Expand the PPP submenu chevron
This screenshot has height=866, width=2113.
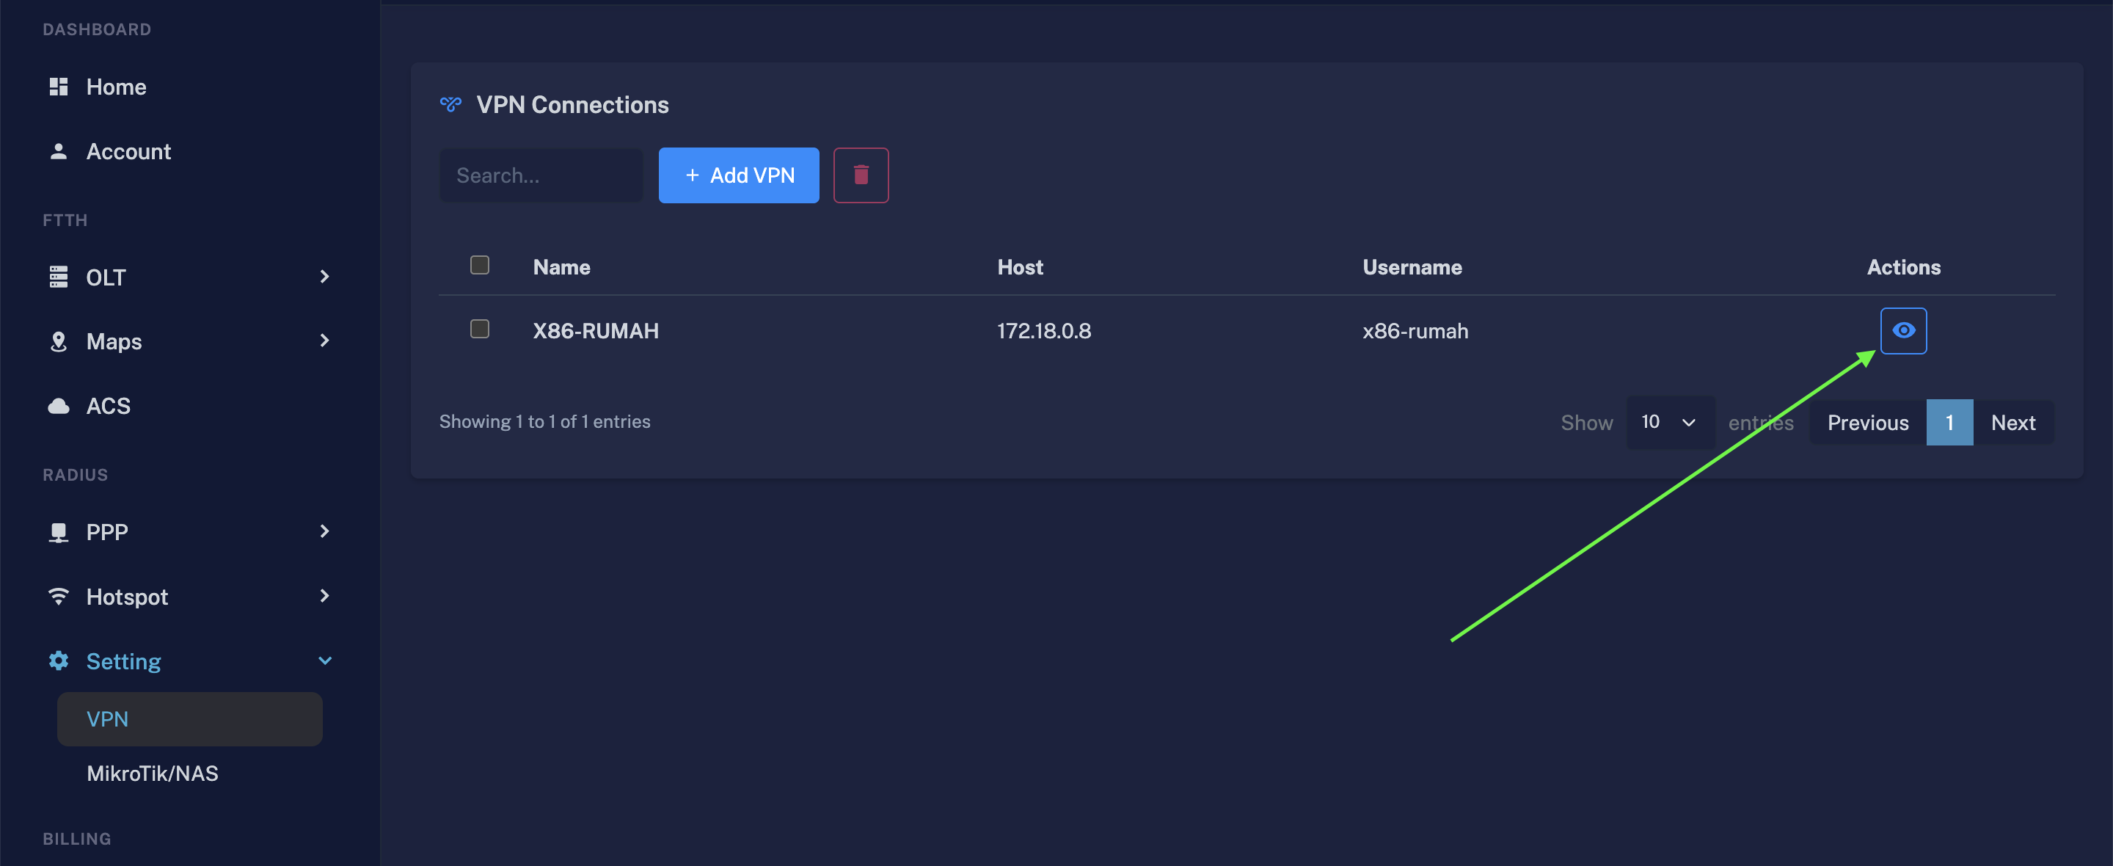click(x=324, y=532)
